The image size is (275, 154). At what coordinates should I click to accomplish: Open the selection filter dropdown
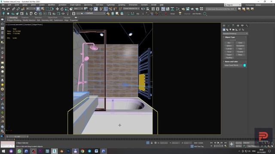[x=31, y=9]
